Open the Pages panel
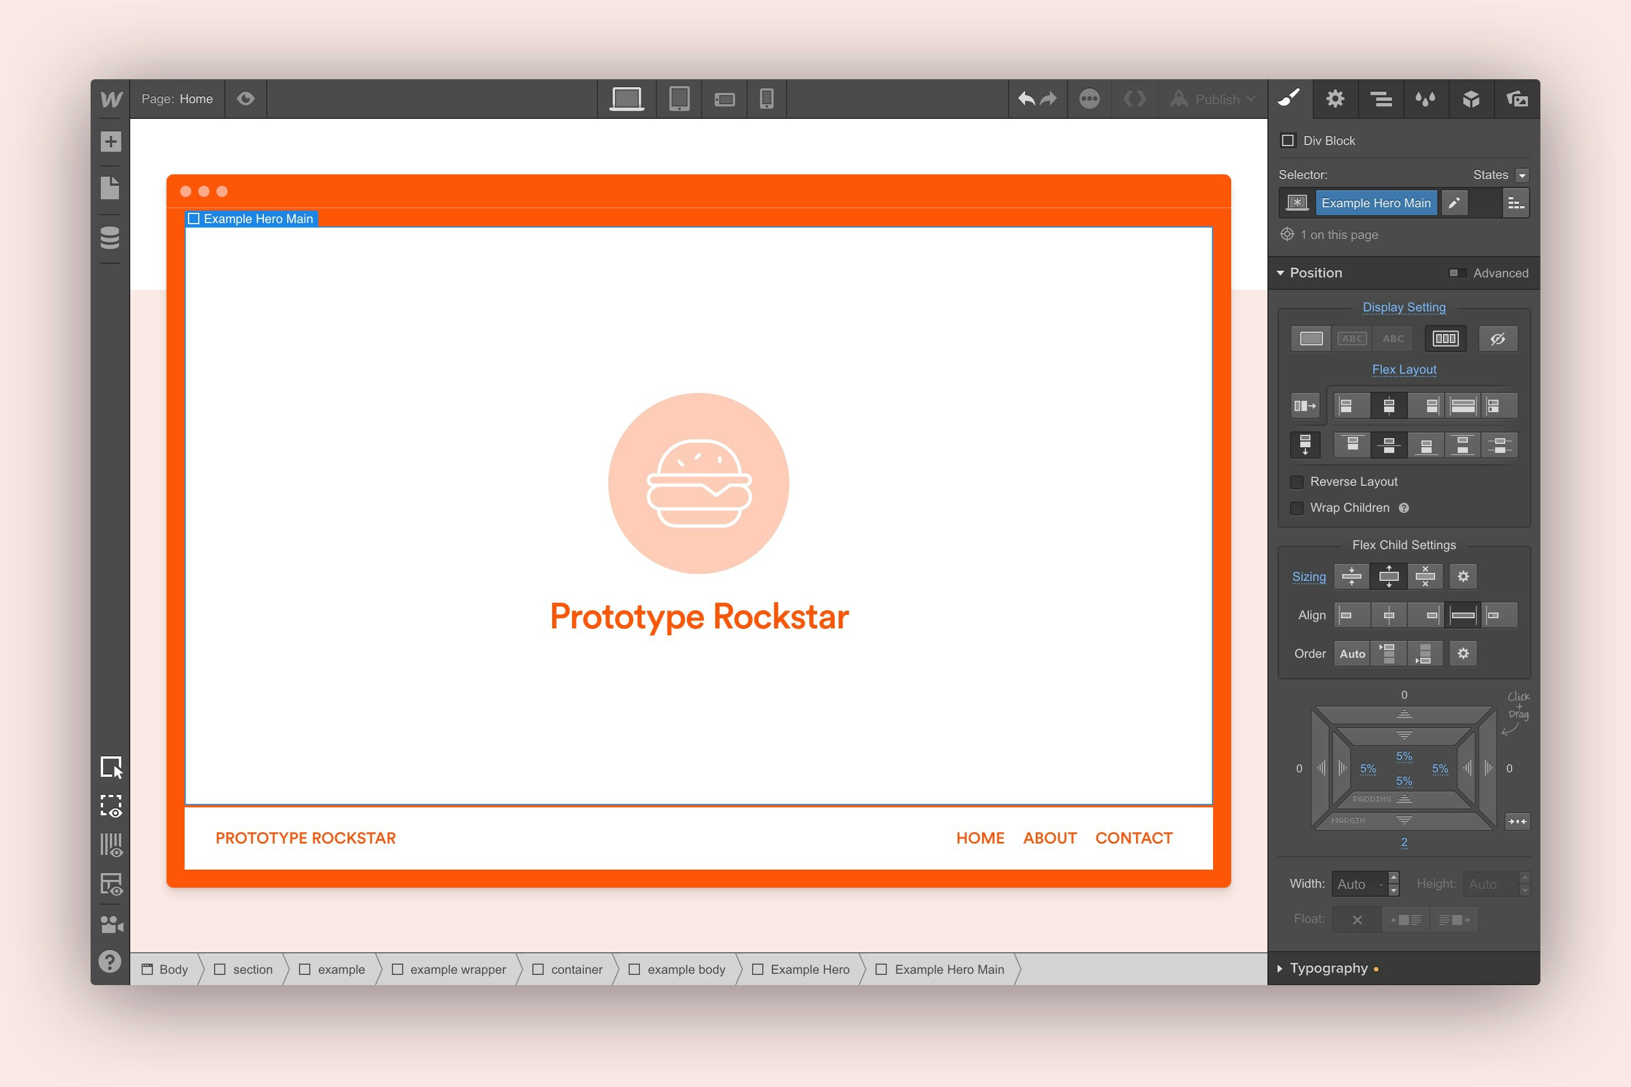Screen dimensions: 1631x1087 (x=110, y=188)
